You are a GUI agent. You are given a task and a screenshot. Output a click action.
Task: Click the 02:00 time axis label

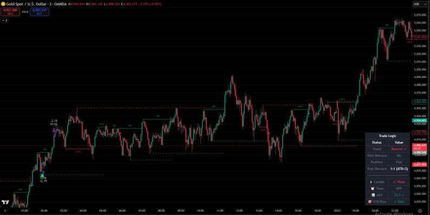click(x=44, y=211)
